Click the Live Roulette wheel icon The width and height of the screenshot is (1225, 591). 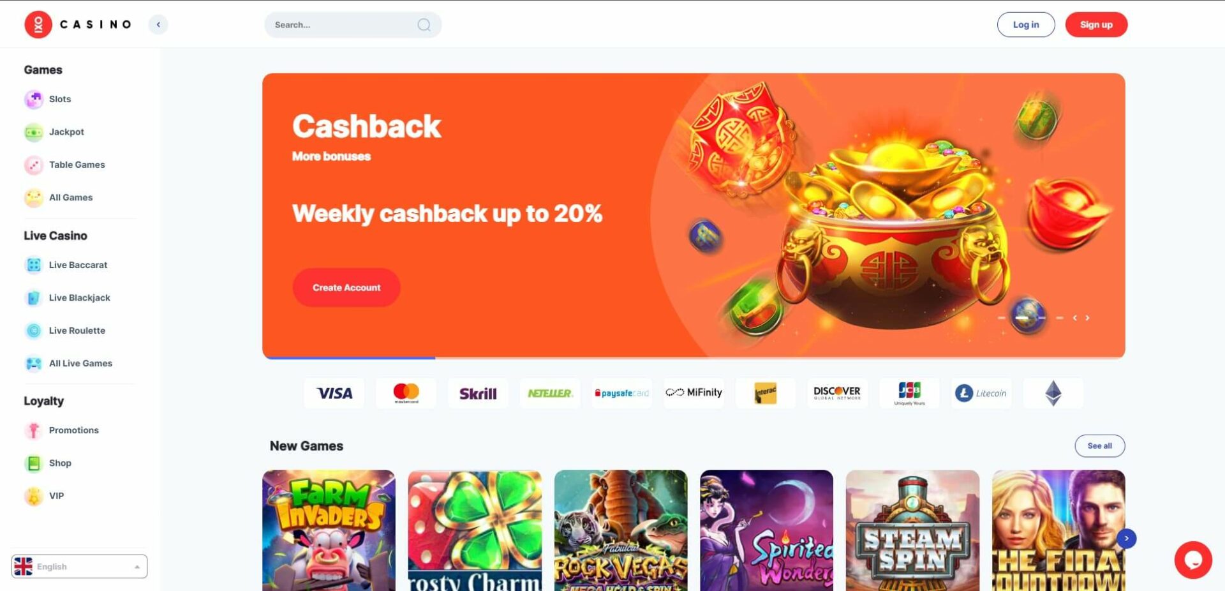[34, 331]
